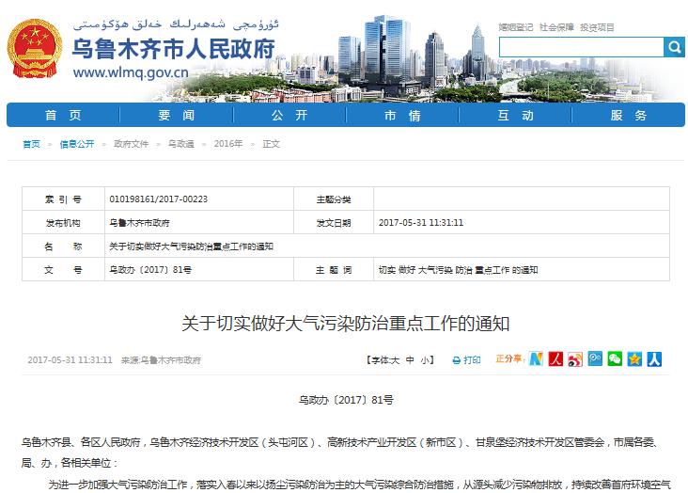The height and width of the screenshot is (493, 688).
Task: Share via green WeChat icon
Action: pyautogui.click(x=615, y=359)
